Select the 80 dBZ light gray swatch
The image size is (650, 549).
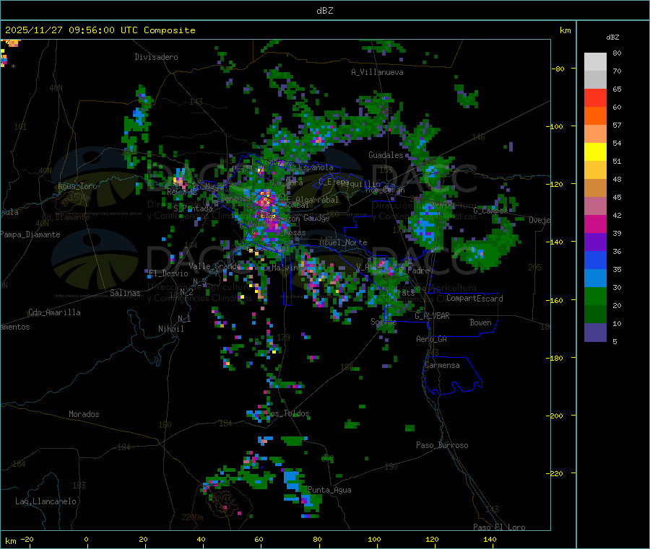tap(595, 62)
